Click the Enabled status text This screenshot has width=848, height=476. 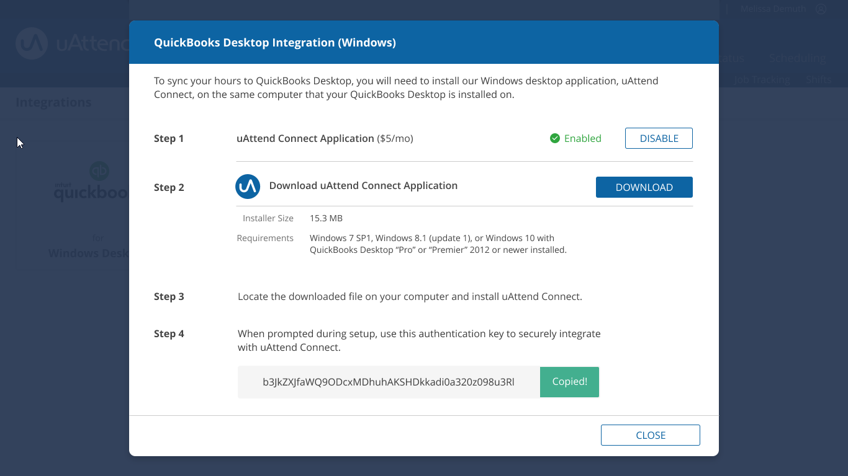[582, 138]
